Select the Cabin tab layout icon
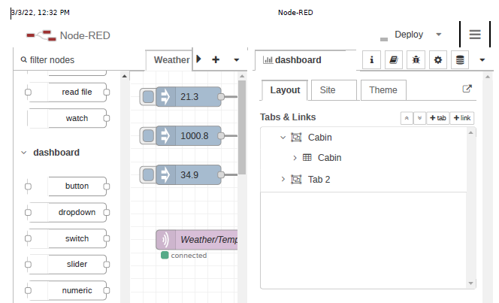 tap(296, 138)
